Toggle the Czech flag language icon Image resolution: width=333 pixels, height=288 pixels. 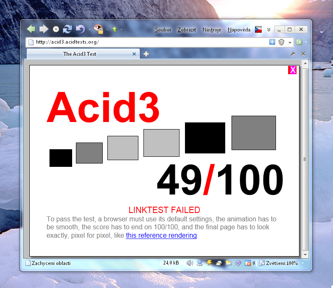coord(258,30)
